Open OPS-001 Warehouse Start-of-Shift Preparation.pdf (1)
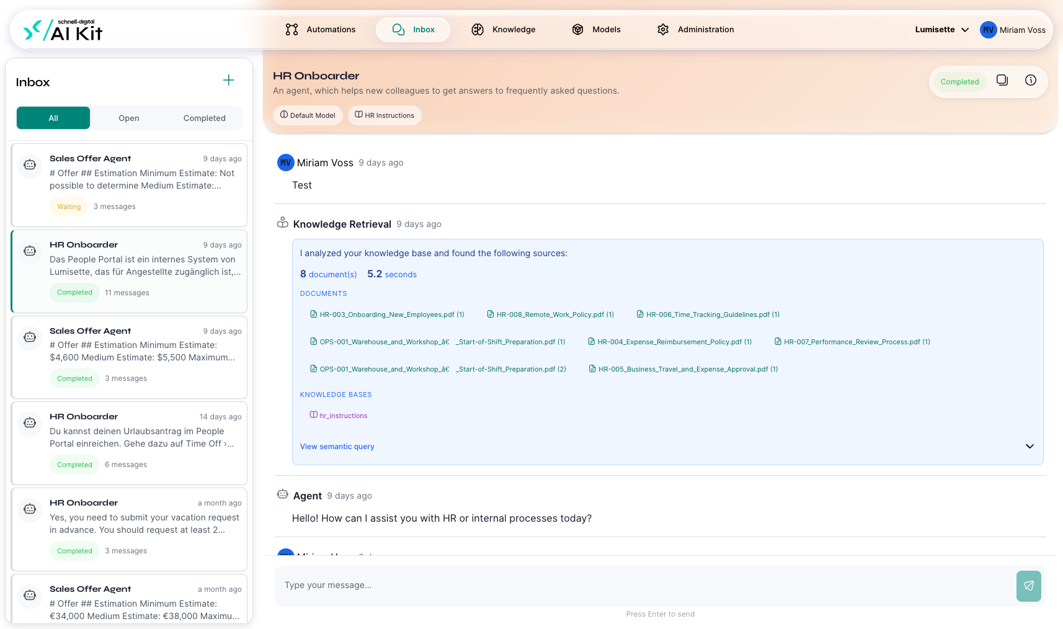Viewport: 1063px width, 629px height. click(x=438, y=342)
